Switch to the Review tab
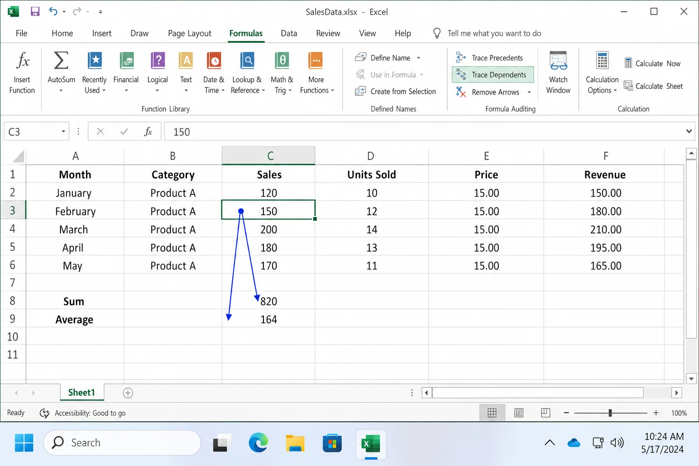Viewport: 699px width, 466px height. [328, 33]
